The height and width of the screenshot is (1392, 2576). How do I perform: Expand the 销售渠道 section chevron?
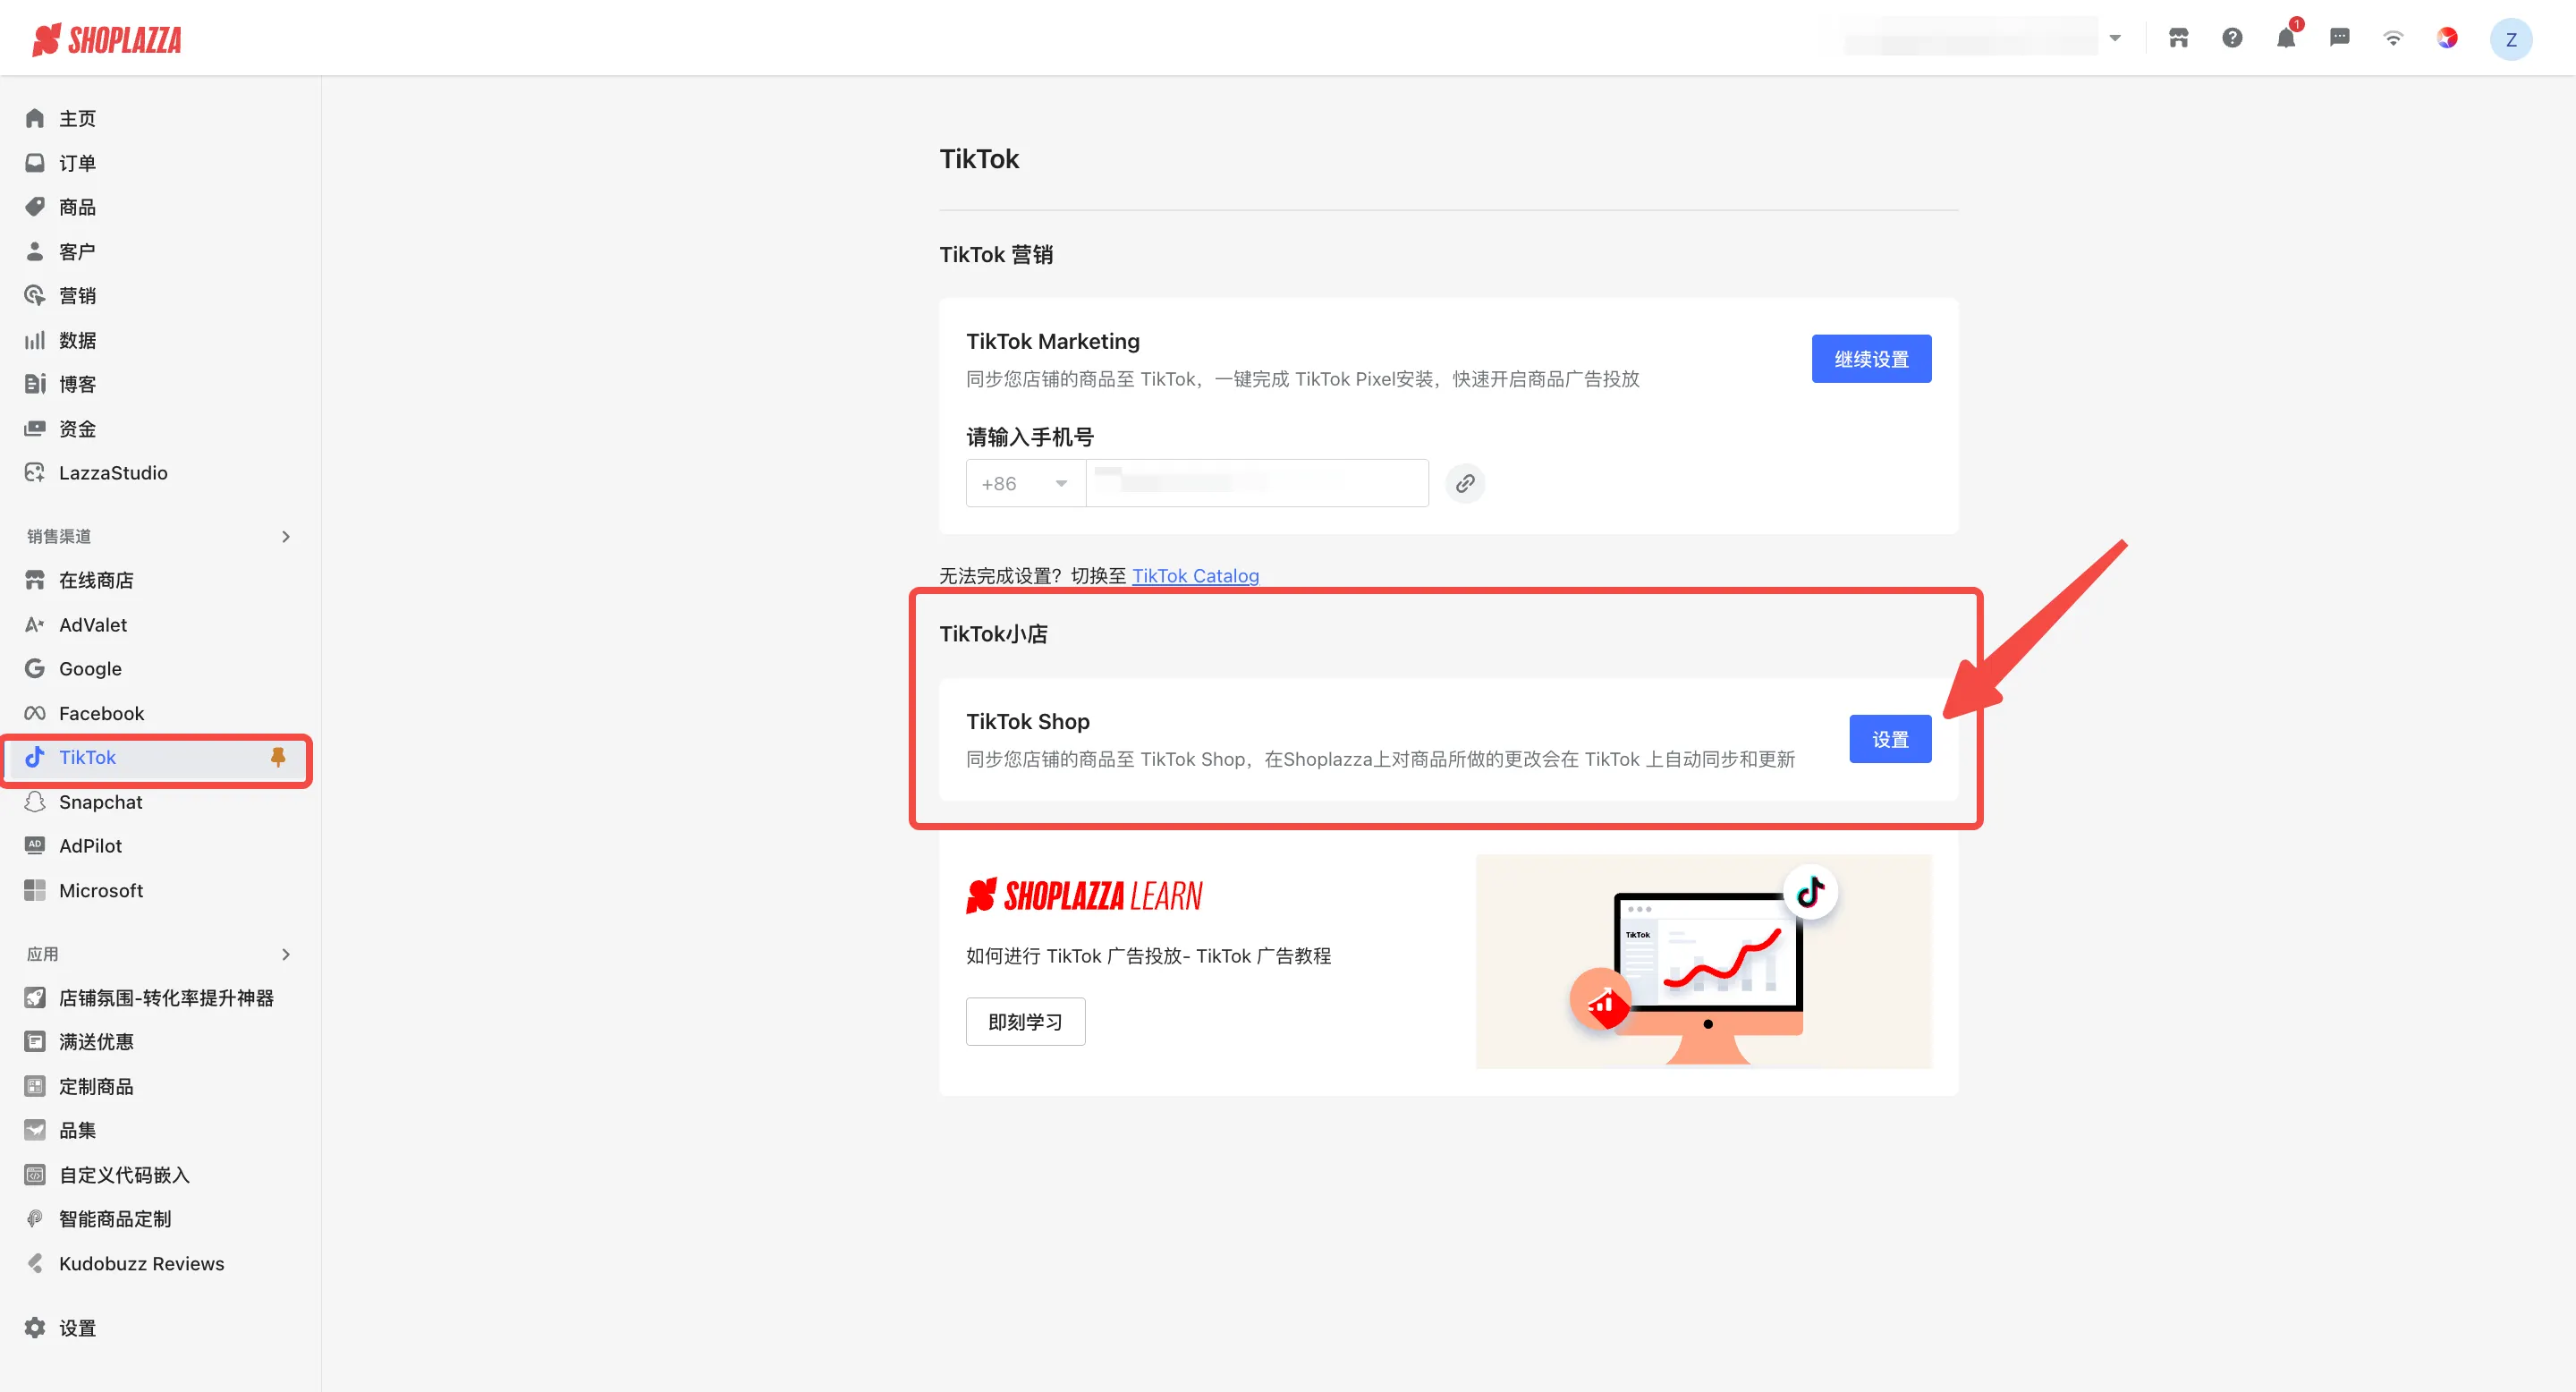coord(286,537)
